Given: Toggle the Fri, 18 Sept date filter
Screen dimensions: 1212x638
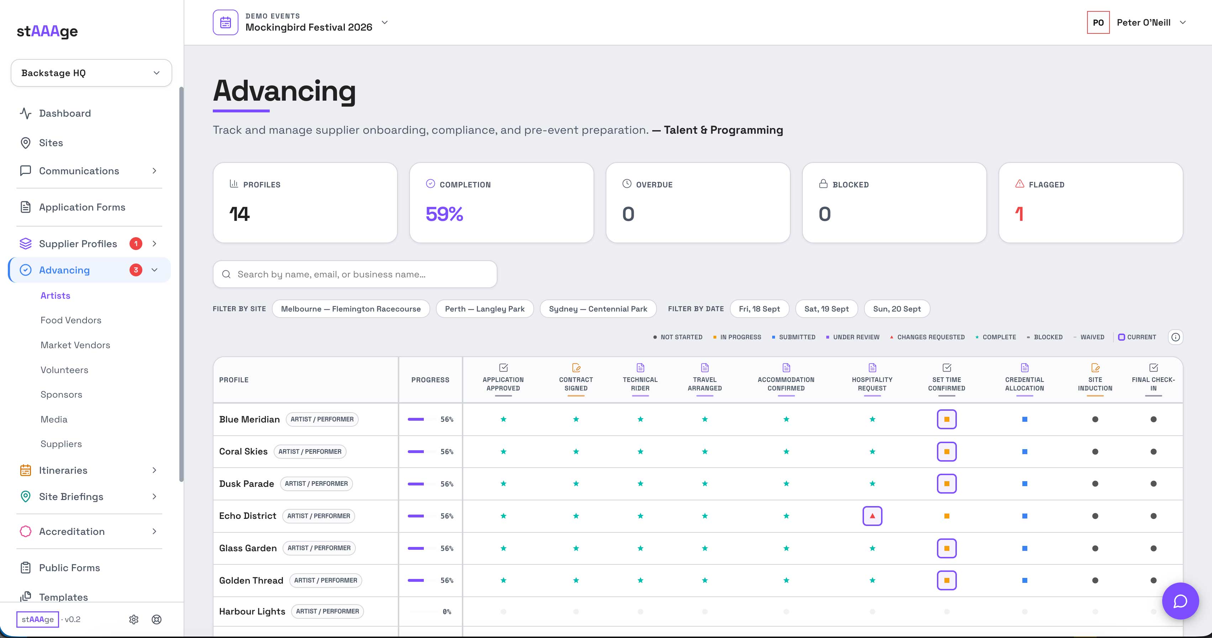Looking at the screenshot, I should 759,309.
